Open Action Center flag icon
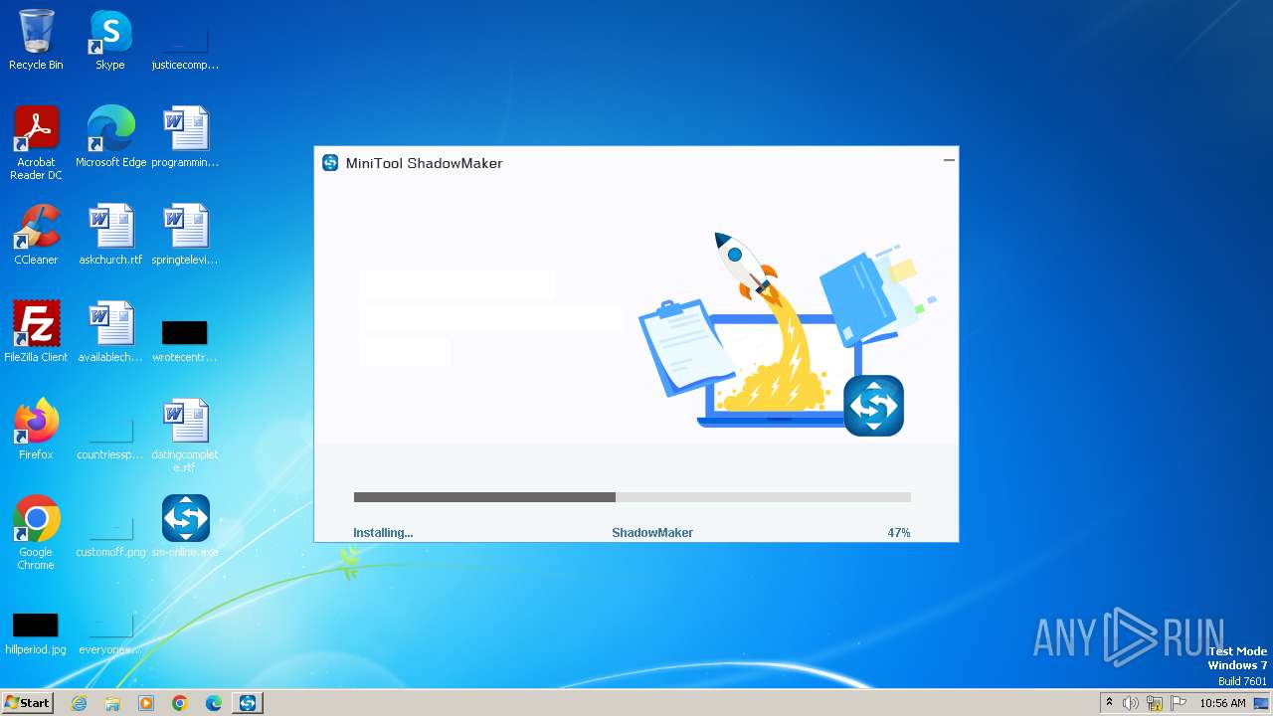 pyautogui.click(x=1179, y=703)
